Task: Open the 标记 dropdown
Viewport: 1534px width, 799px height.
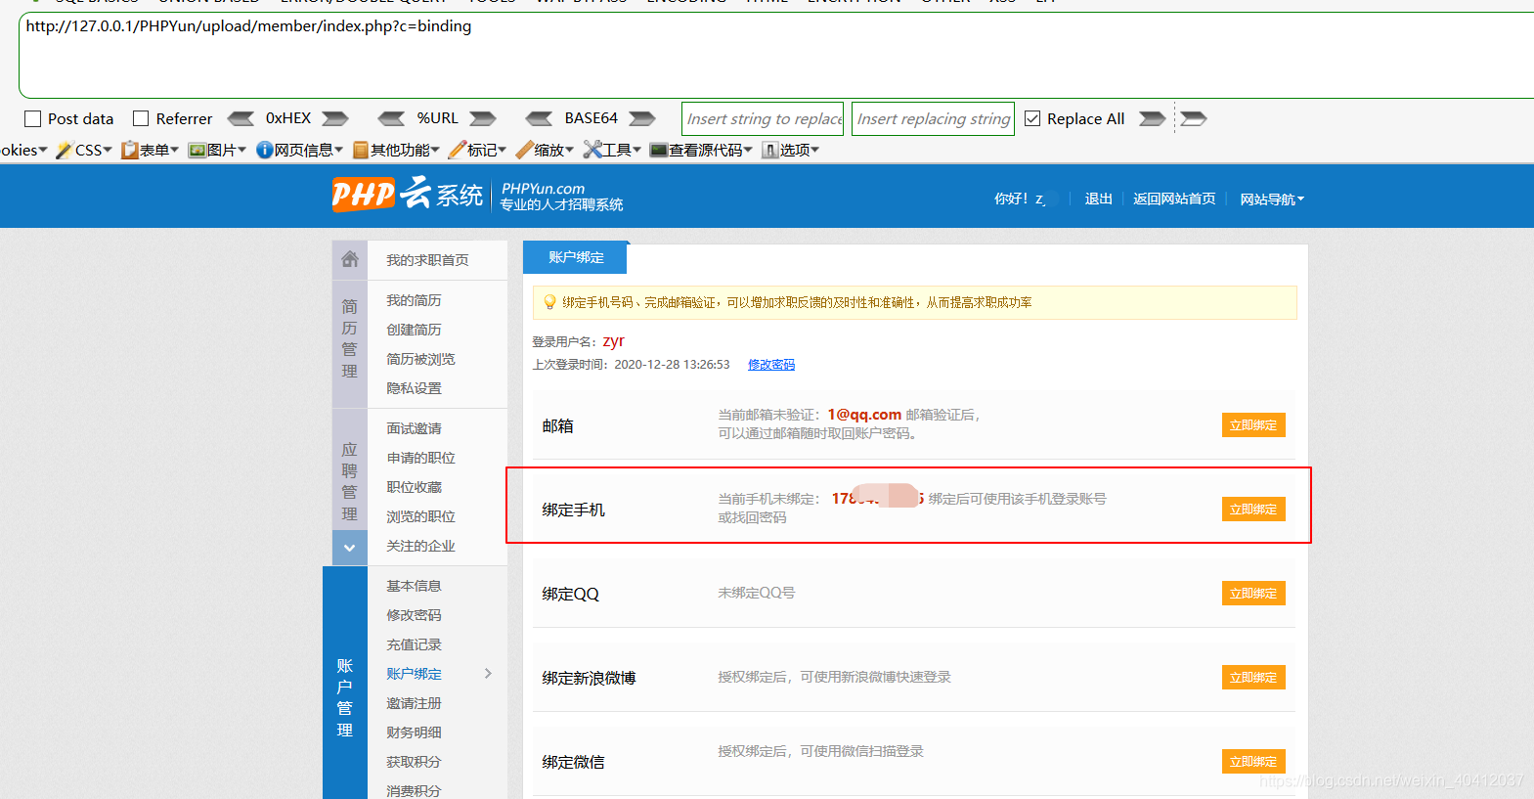Action: [477, 150]
